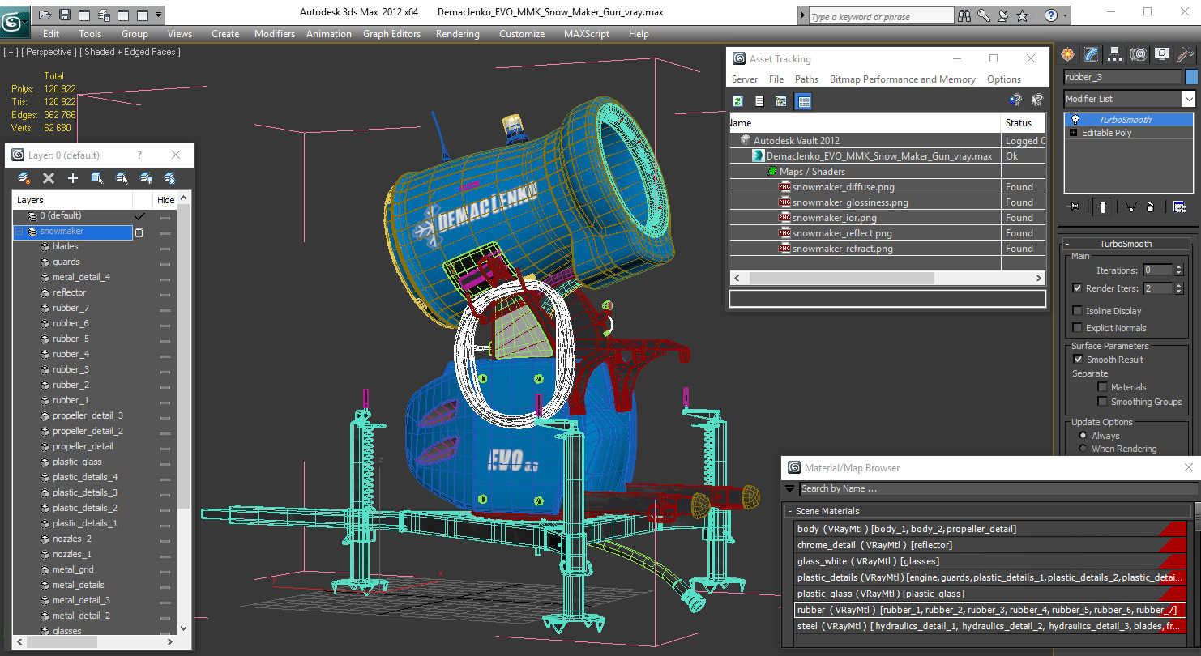
Task: Enable Separate by Smoothing Groups checkbox
Action: [x=1102, y=401]
